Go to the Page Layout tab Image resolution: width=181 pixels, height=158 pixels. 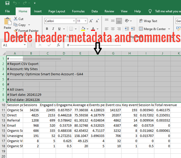click(57, 11)
